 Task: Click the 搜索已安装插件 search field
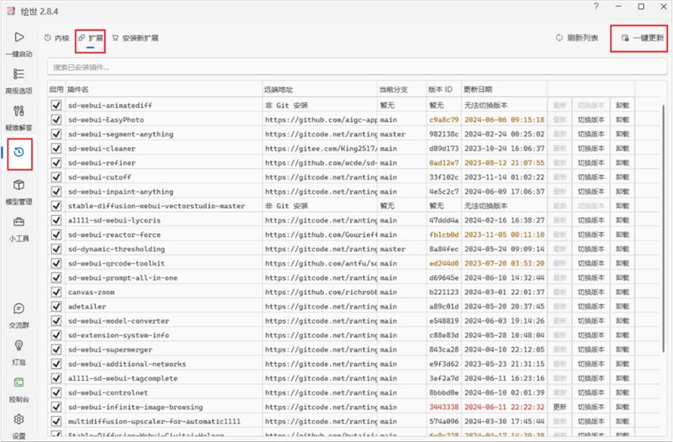(357, 67)
